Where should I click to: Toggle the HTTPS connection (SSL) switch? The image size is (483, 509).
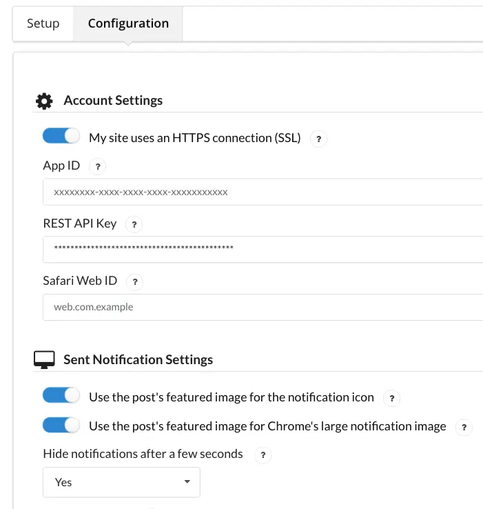point(61,137)
